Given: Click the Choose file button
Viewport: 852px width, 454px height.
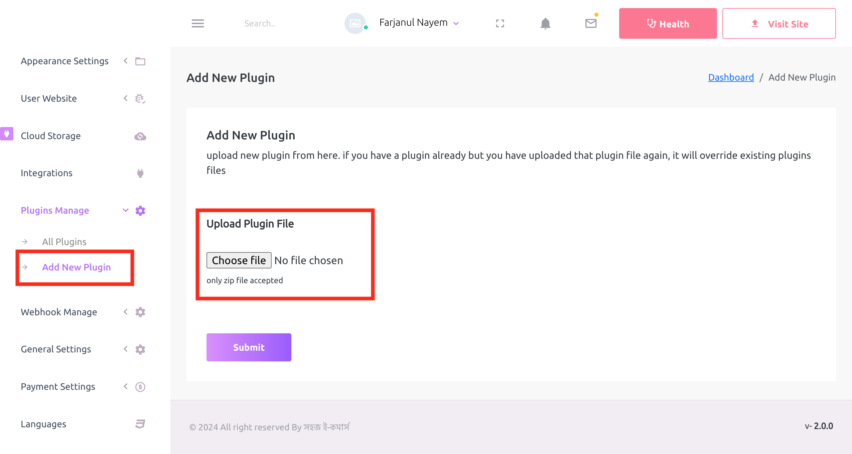Looking at the screenshot, I should (x=239, y=260).
